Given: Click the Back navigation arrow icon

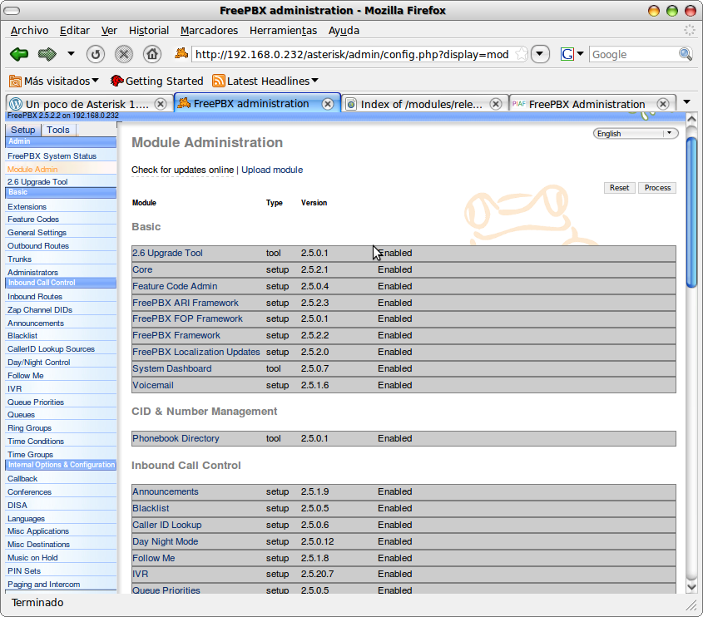Looking at the screenshot, I should point(18,52).
